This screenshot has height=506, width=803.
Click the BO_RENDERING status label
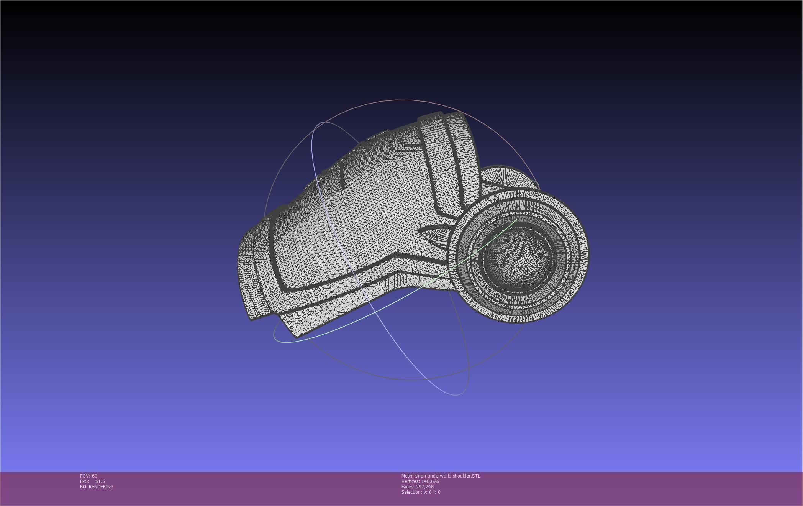click(97, 486)
